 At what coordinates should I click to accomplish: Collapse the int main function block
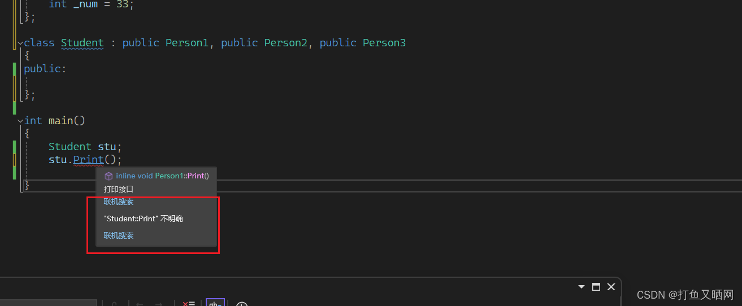coord(20,121)
